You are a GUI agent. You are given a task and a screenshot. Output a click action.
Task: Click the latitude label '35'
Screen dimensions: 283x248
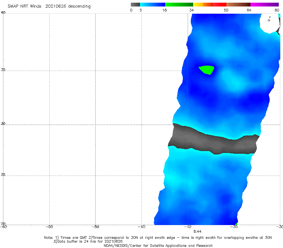[x=3, y=69]
